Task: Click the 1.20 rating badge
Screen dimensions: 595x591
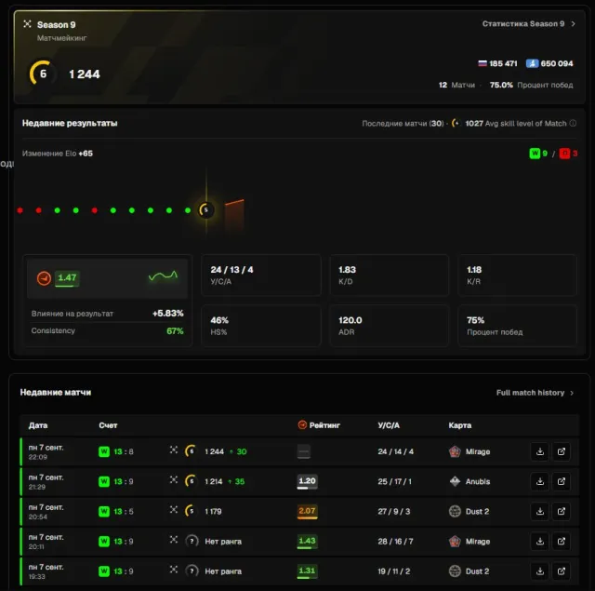Action: (307, 481)
